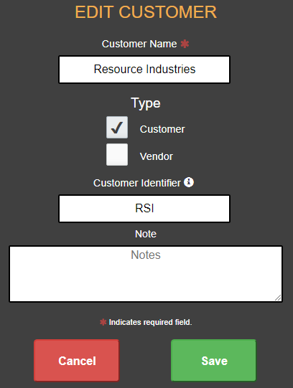Click the Customer Identifier label text
This screenshot has height=388, width=293.
(137, 183)
